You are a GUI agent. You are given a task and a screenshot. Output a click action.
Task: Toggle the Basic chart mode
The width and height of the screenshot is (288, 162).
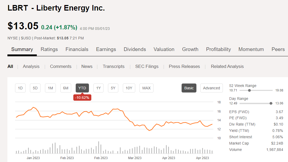tap(189, 88)
